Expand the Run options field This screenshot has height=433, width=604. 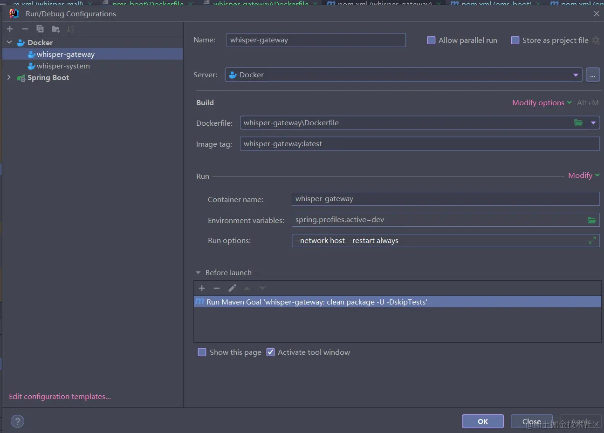point(592,240)
